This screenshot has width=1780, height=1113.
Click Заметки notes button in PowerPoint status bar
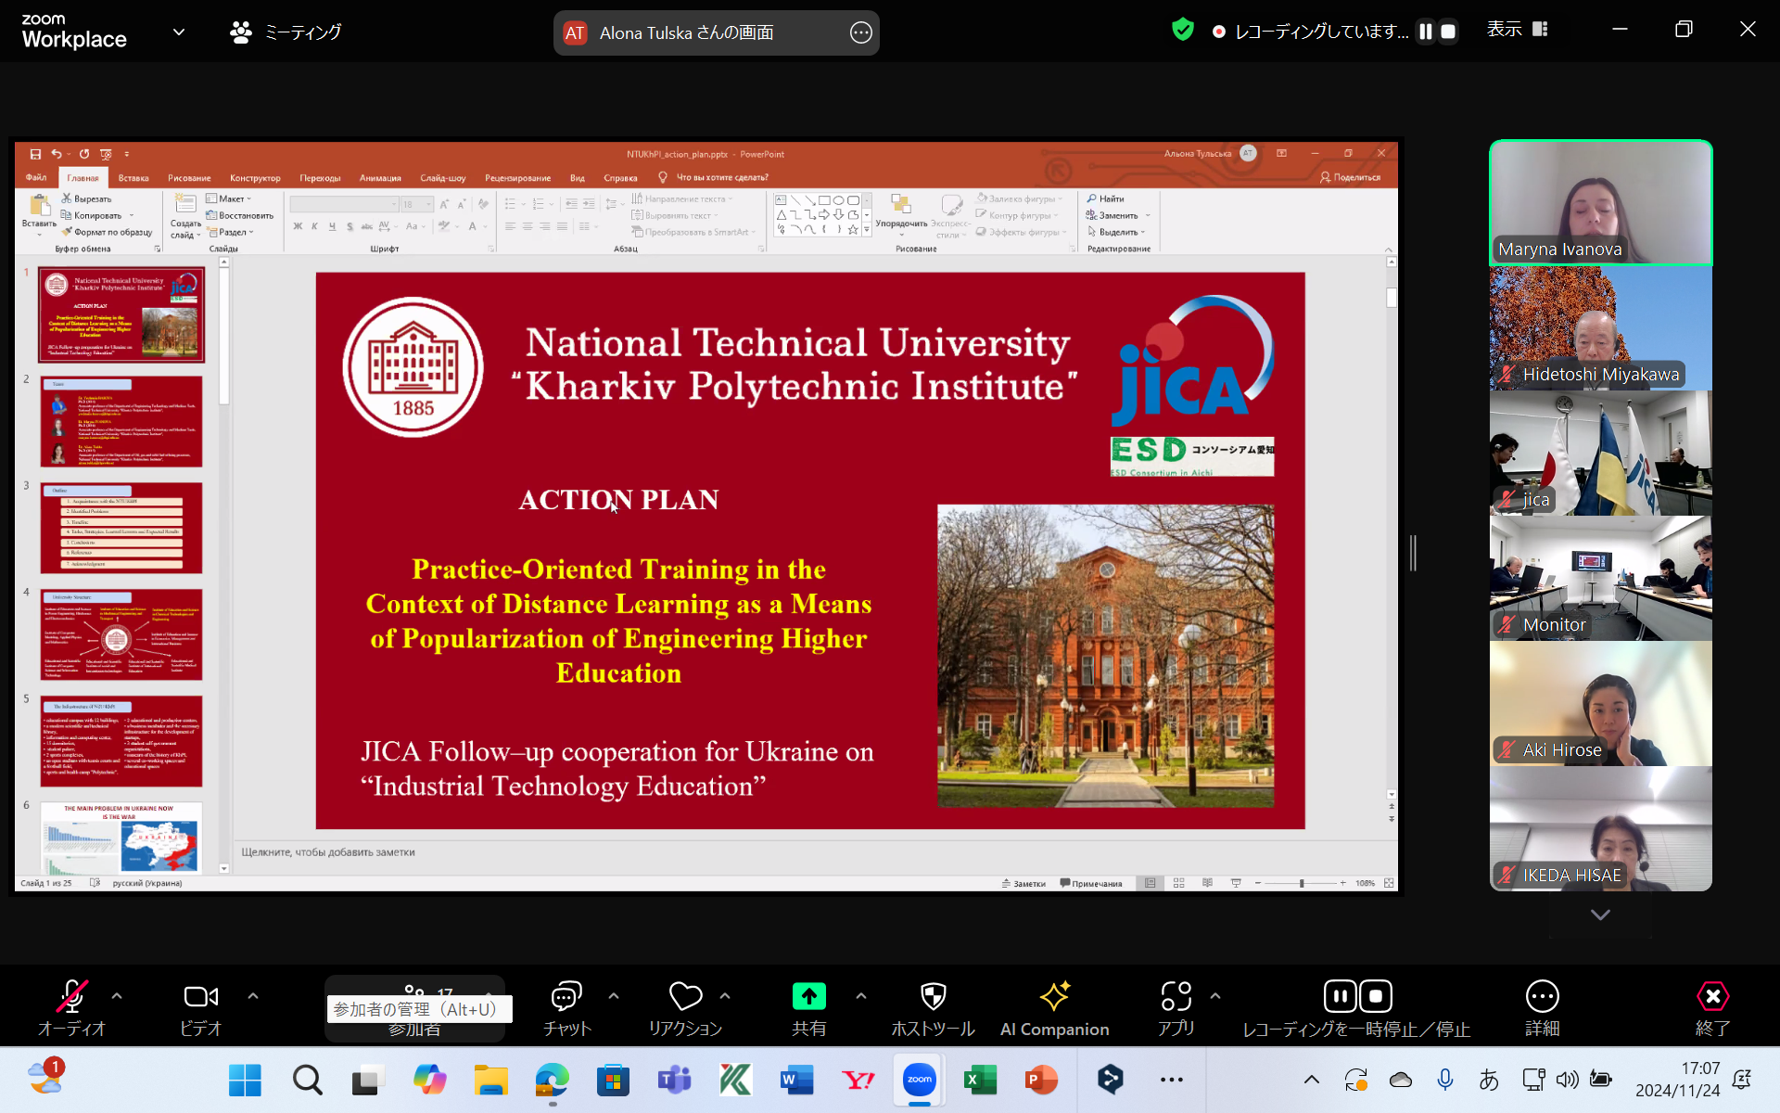[1023, 883]
